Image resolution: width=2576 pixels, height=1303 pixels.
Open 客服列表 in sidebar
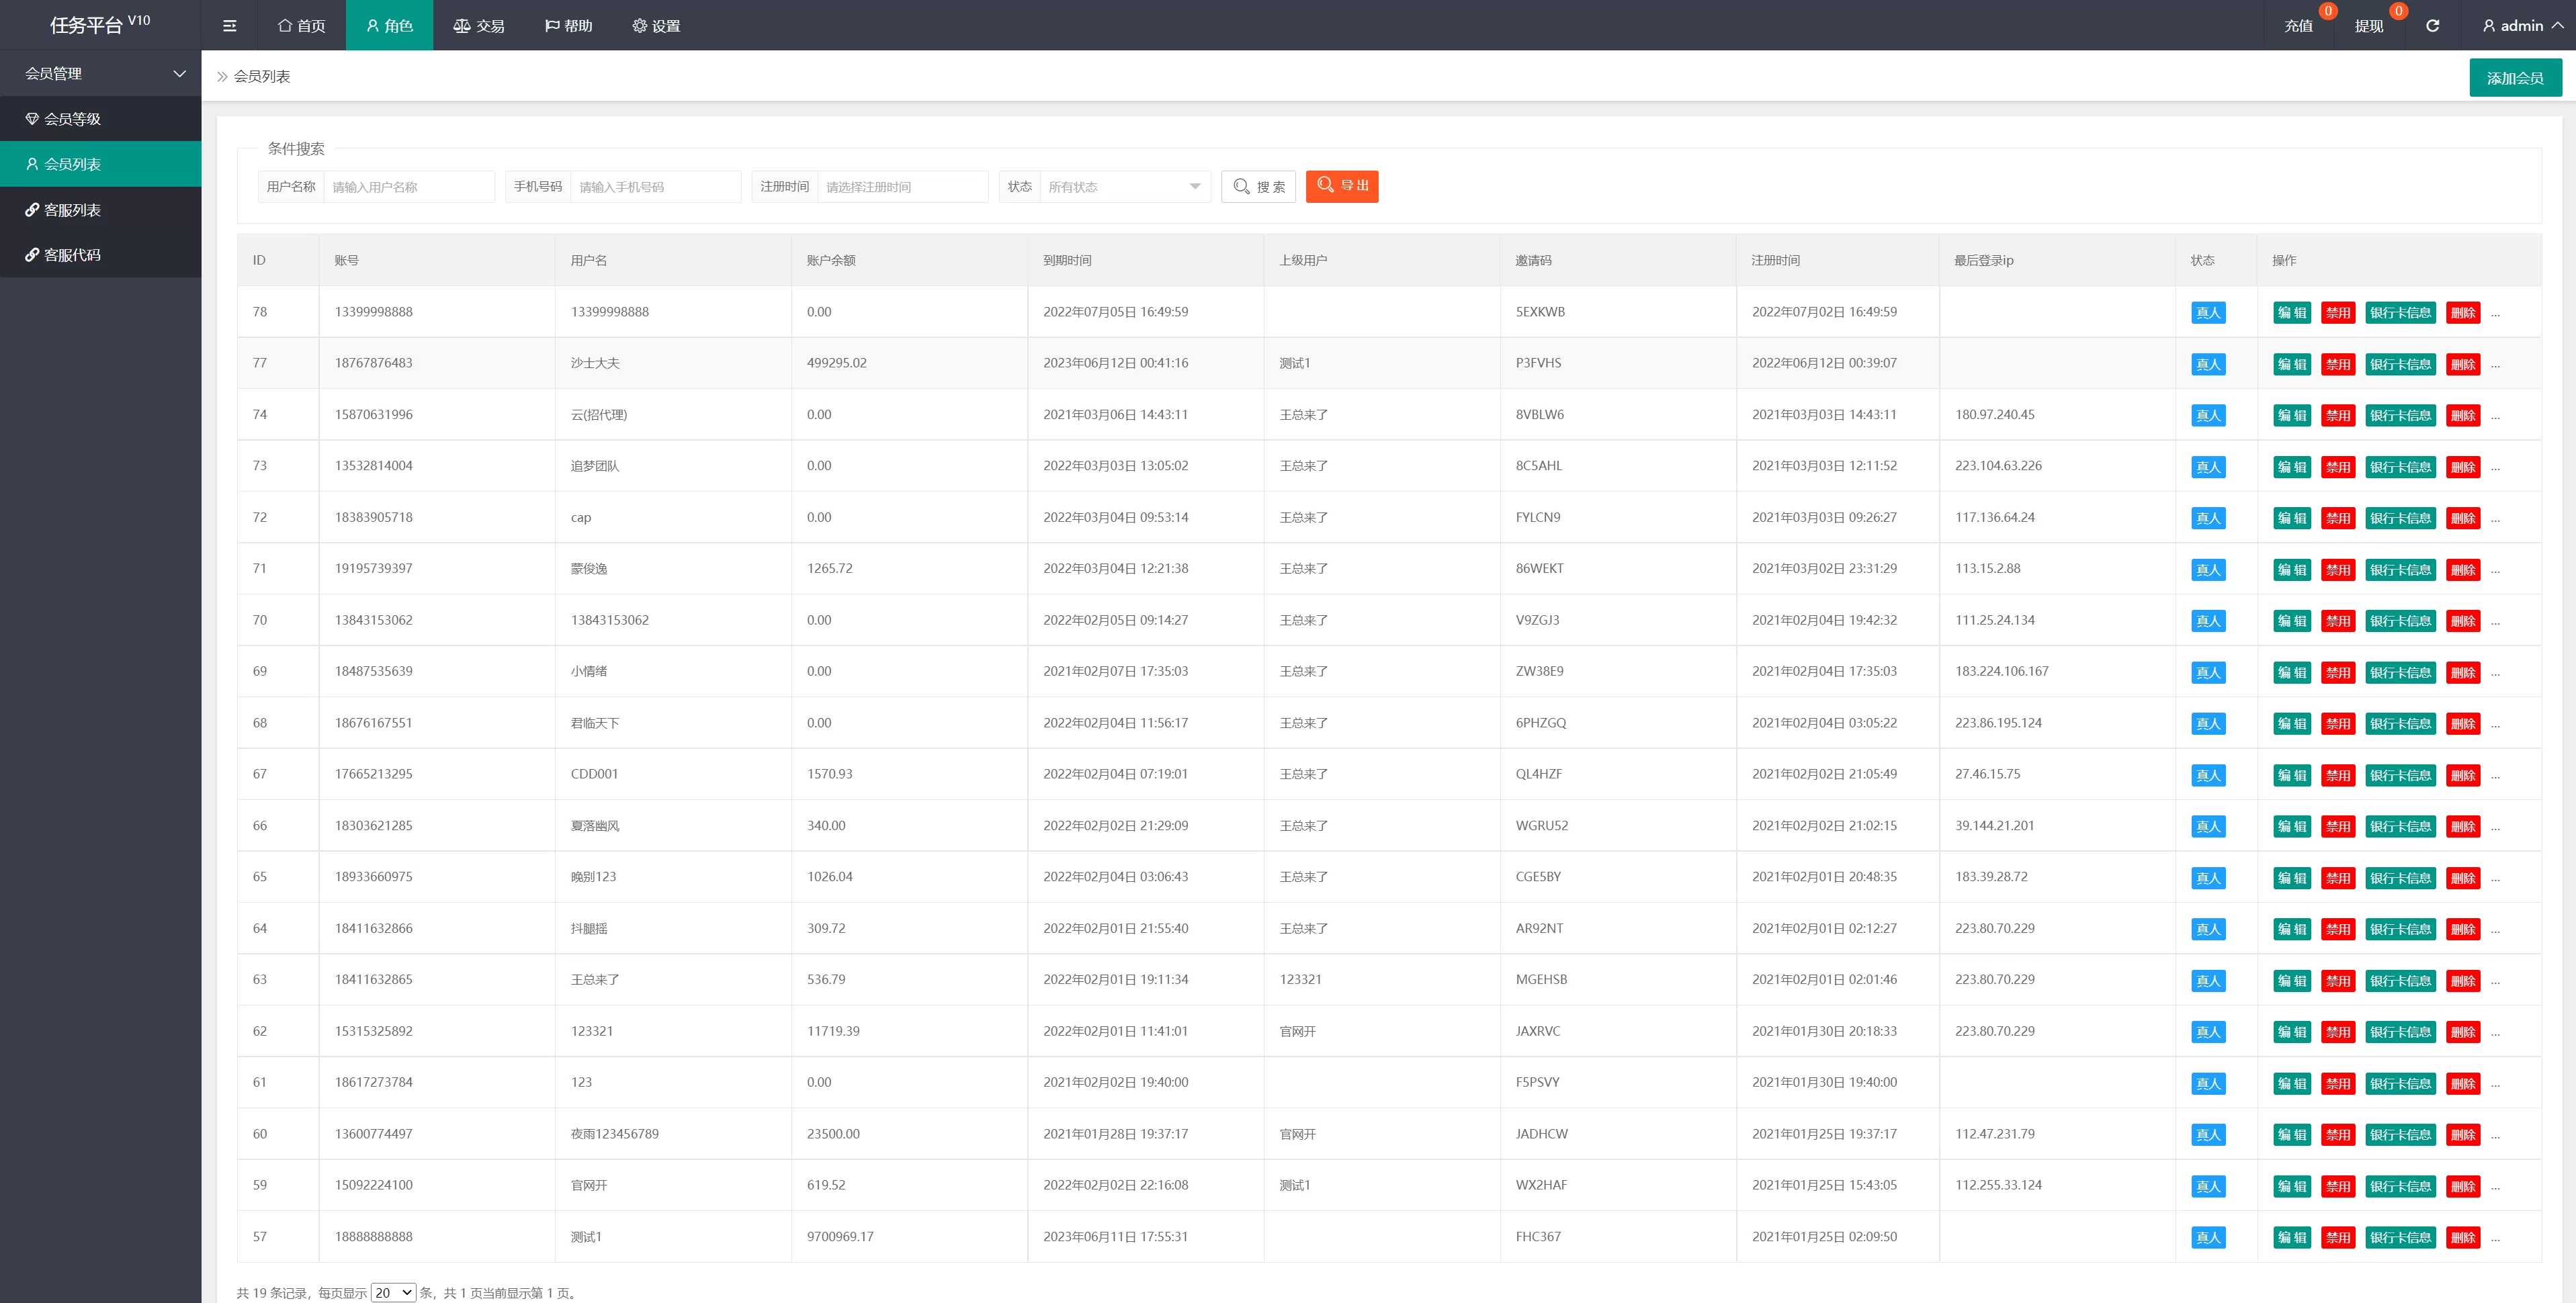pyautogui.click(x=72, y=210)
